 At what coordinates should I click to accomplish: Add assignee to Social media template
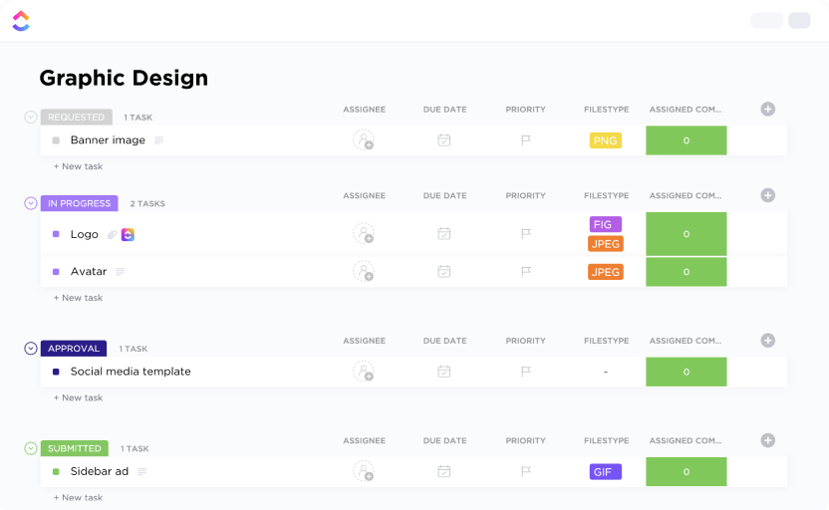(364, 372)
